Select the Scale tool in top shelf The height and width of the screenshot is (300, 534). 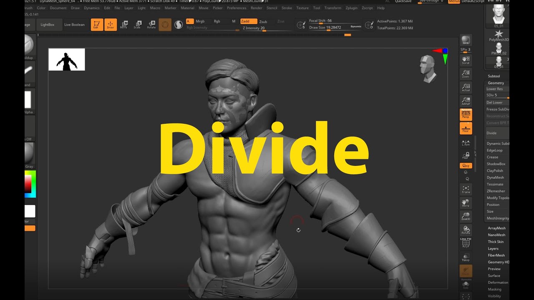(x=137, y=25)
